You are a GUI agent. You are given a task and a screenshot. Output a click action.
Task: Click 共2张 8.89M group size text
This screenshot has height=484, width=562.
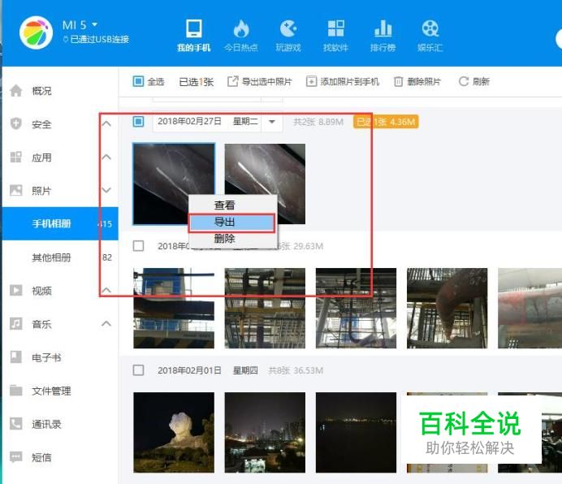coord(318,122)
